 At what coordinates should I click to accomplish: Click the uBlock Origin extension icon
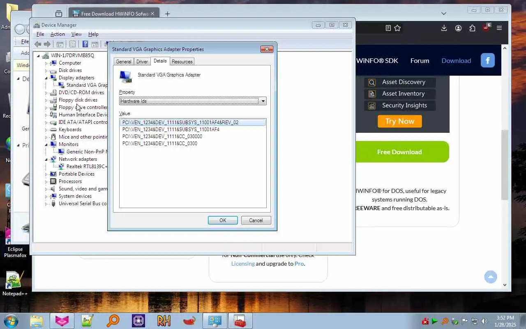pos(486,28)
